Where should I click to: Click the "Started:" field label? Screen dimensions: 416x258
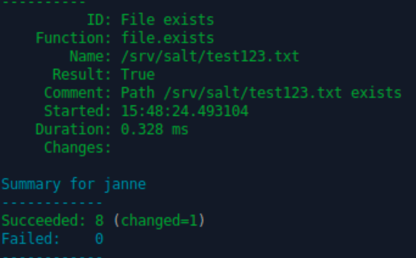pyautogui.click(x=78, y=111)
